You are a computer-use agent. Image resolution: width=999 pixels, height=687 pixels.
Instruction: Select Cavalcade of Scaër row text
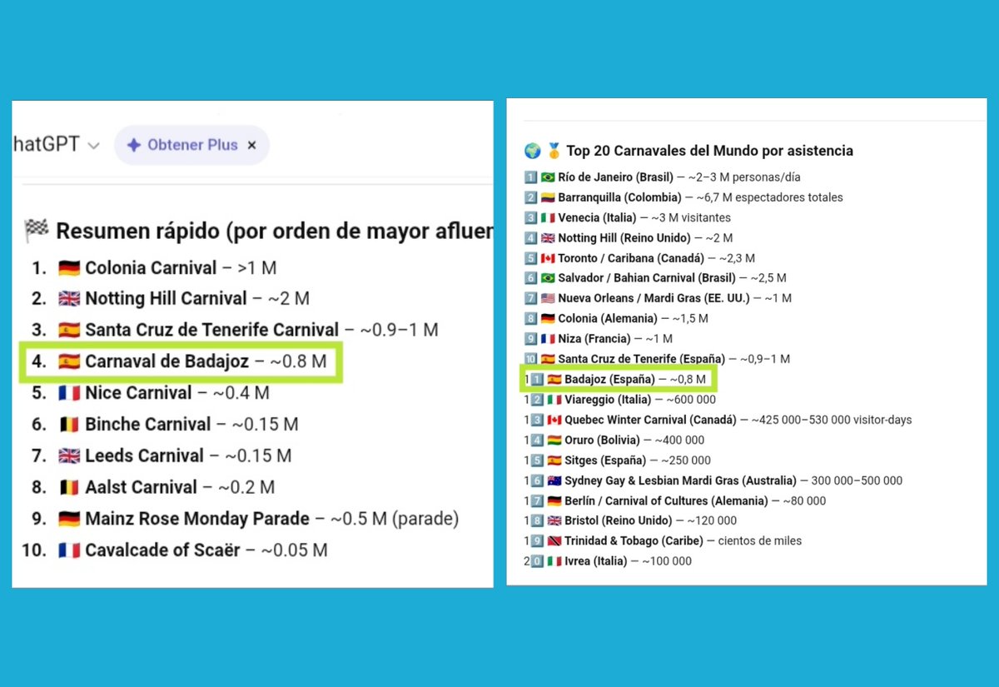pos(206,550)
